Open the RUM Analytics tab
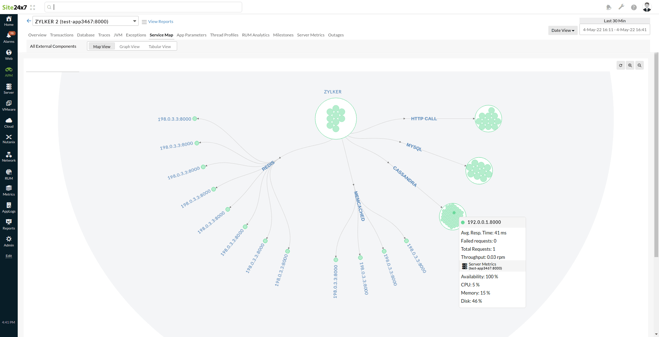The height and width of the screenshot is (337, 659). 256,35
